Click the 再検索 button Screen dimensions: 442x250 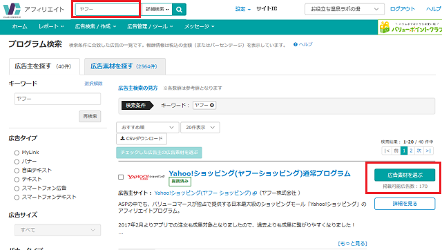pyautogui.click(x=90, y=116)
